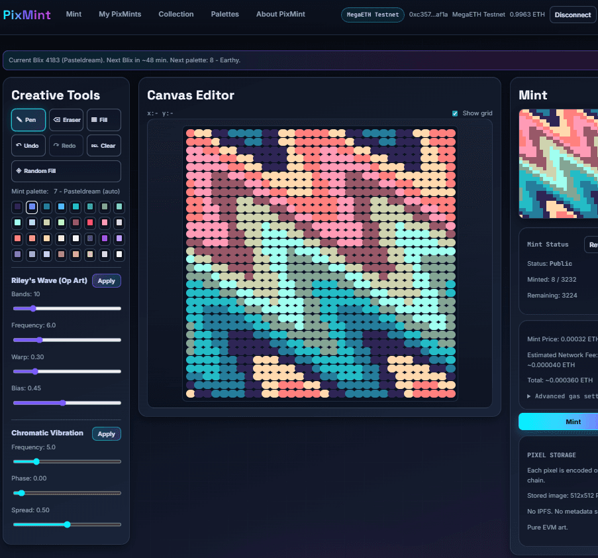Screen dimensions: 598x558
Task: Apply the Riley's Wave Op Art effect
Action: tap(106, 280)
